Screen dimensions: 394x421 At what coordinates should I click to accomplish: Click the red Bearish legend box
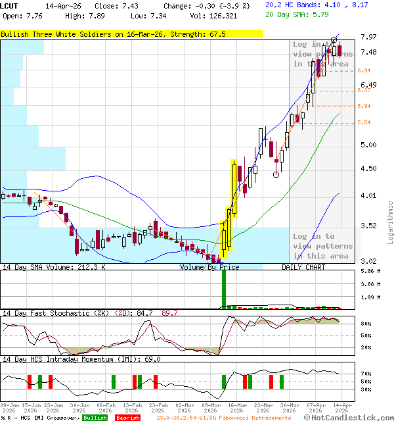[128, 418]
